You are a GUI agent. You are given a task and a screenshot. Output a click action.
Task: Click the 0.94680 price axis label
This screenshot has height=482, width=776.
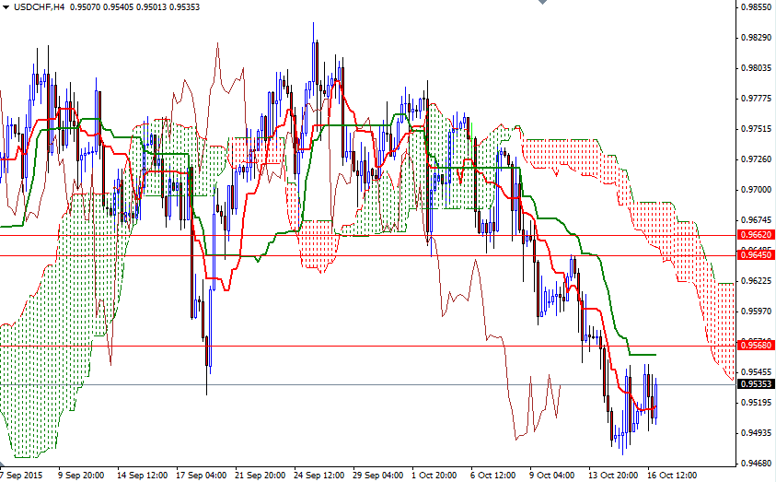757,463
